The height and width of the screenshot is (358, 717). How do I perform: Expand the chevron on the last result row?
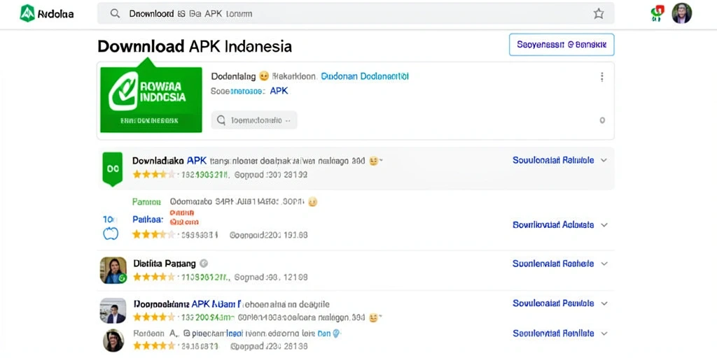pos(604,334)
